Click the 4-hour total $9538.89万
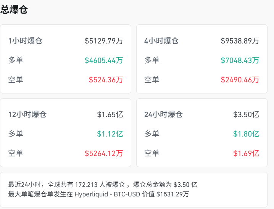 click(240, 41)
